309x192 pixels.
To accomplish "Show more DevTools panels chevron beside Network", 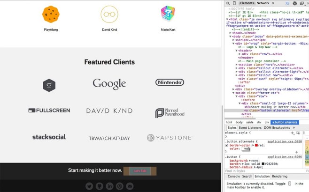I will [273, 3].
